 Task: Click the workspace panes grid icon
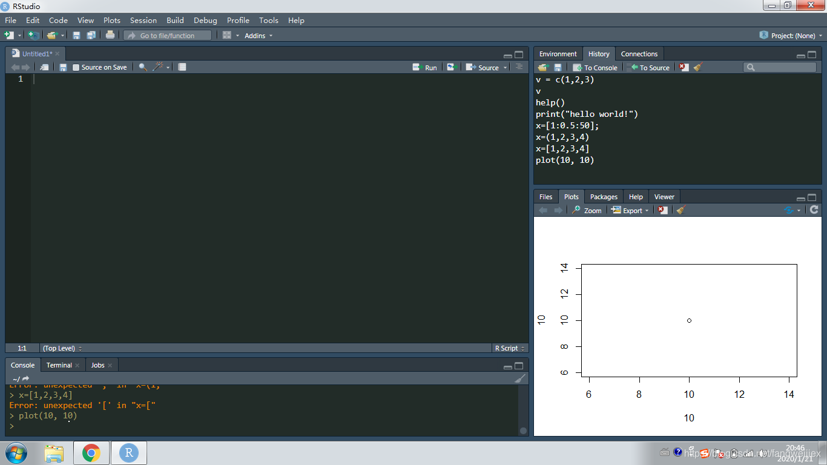(227, 35)
